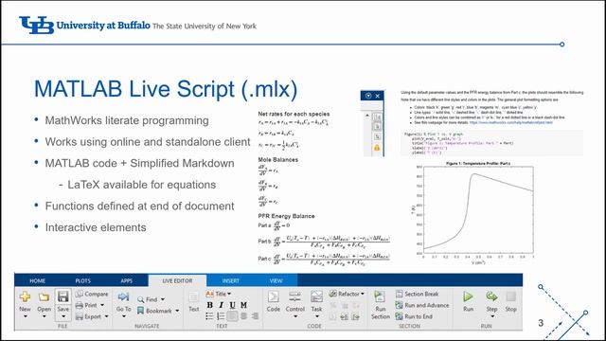This screenshot has width=606, height=341.
Task: Click the Stop button
Action: (x=511, y=301)
